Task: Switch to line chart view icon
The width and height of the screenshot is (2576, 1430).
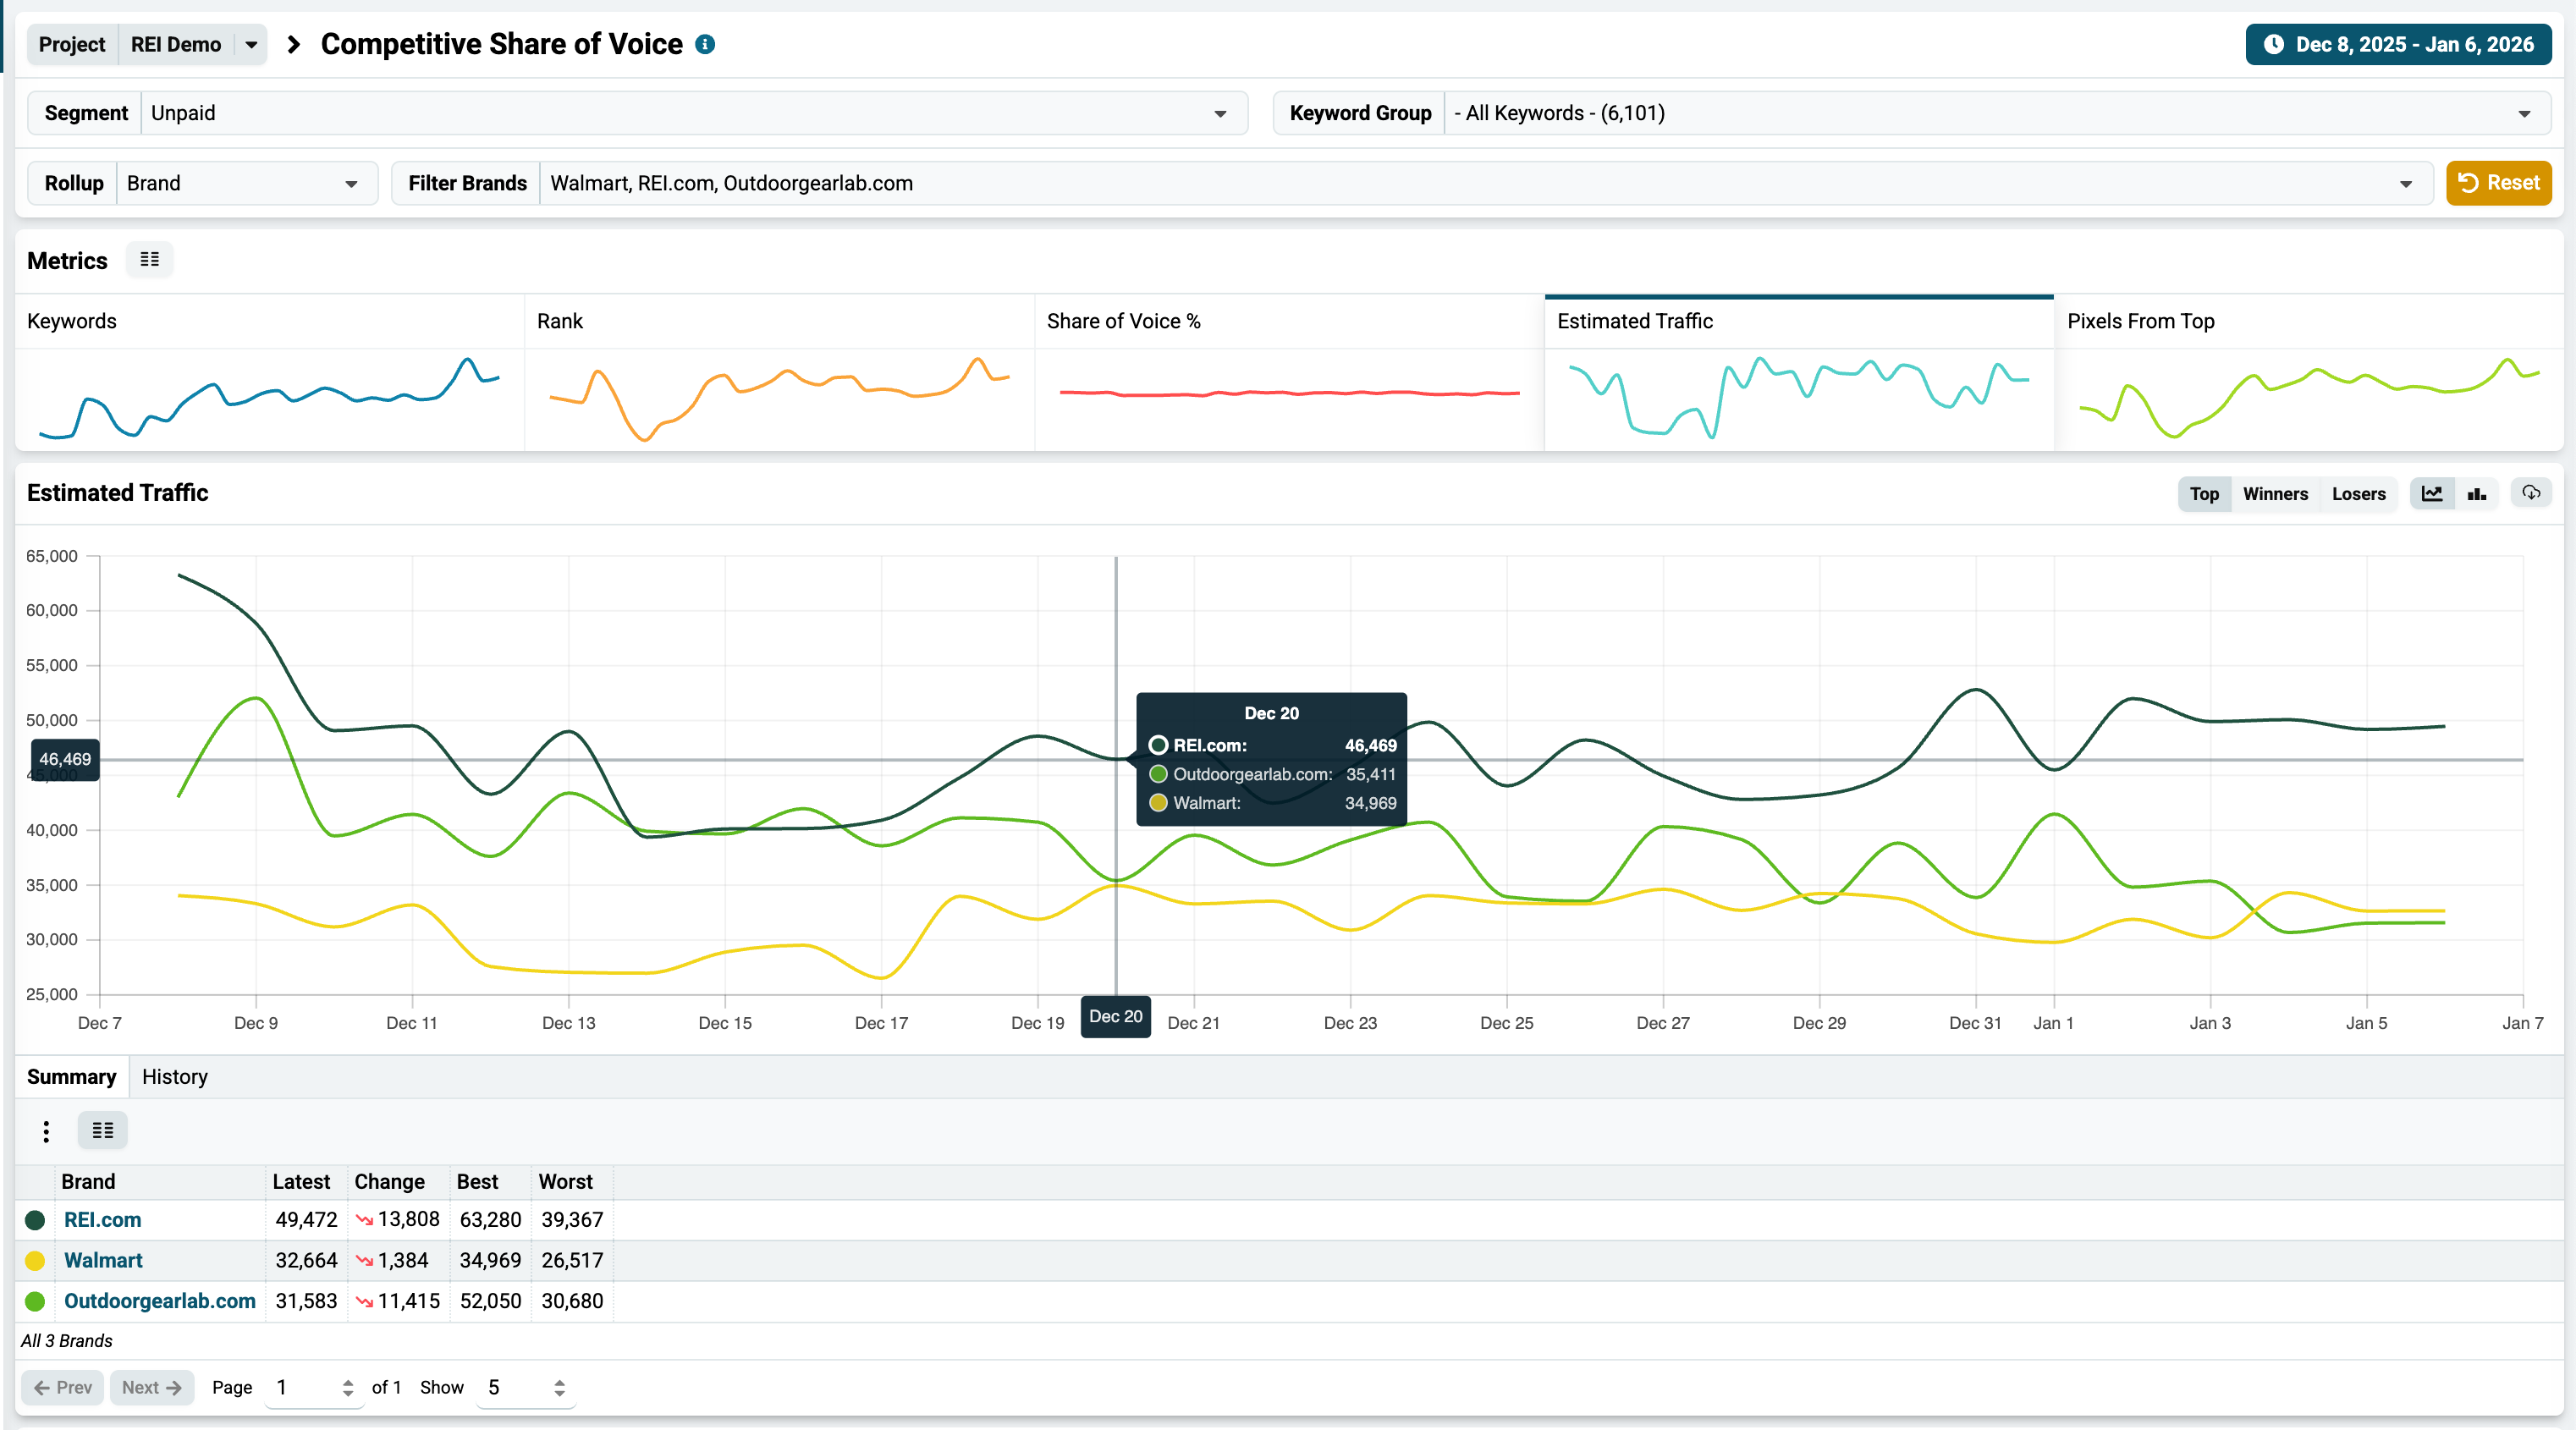Action: (2432, 494)
